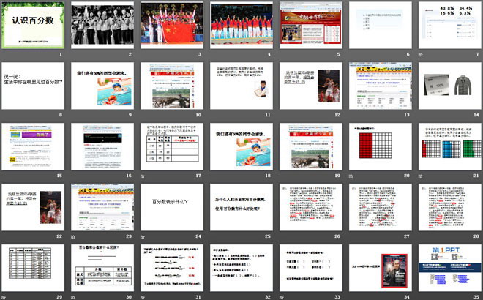The height and width of the screenshot is (300, 483).
Task: Select slide 6 with short text list
Action: [381, 25]
